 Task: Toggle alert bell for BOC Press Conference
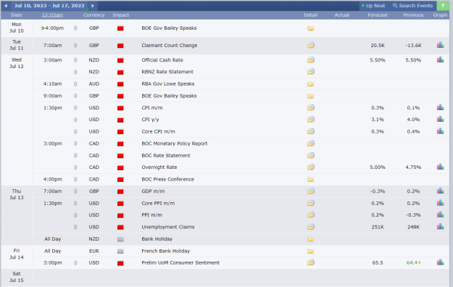[x=75, y=180]
